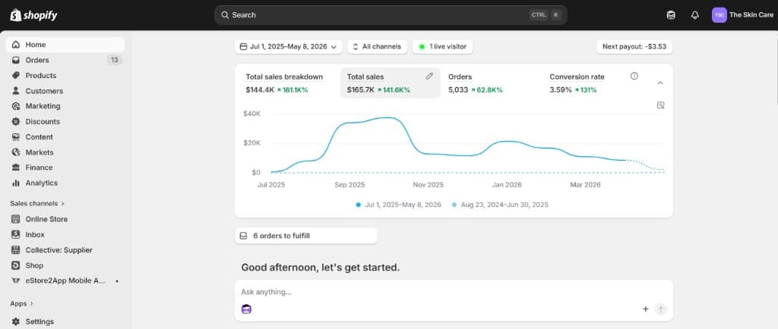Click the Products tag icon

point(16,75)
